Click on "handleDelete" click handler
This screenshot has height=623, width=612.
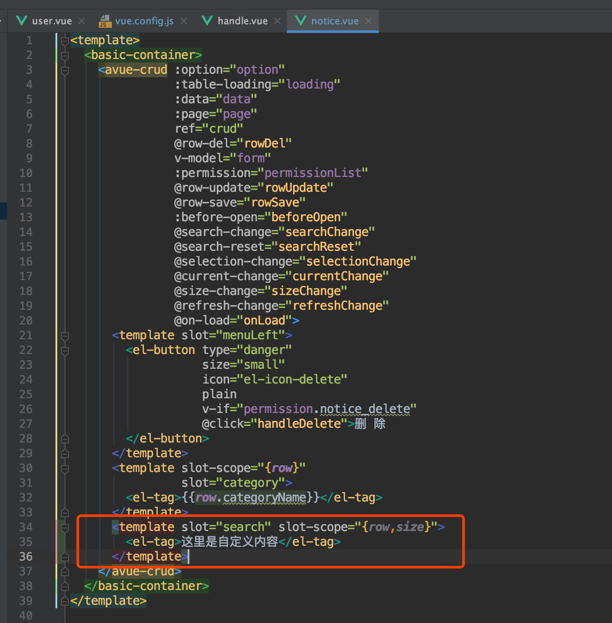(x=299, y=424)
